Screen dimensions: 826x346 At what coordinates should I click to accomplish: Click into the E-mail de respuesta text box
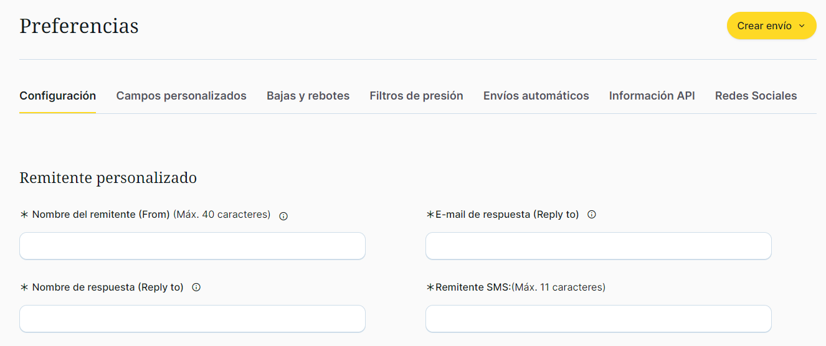pyautogui.click(x=598, y=246)
